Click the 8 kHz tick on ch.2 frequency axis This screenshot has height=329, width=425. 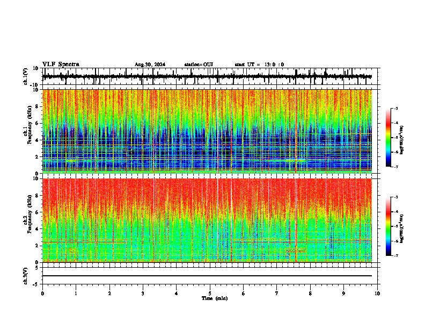38,195
